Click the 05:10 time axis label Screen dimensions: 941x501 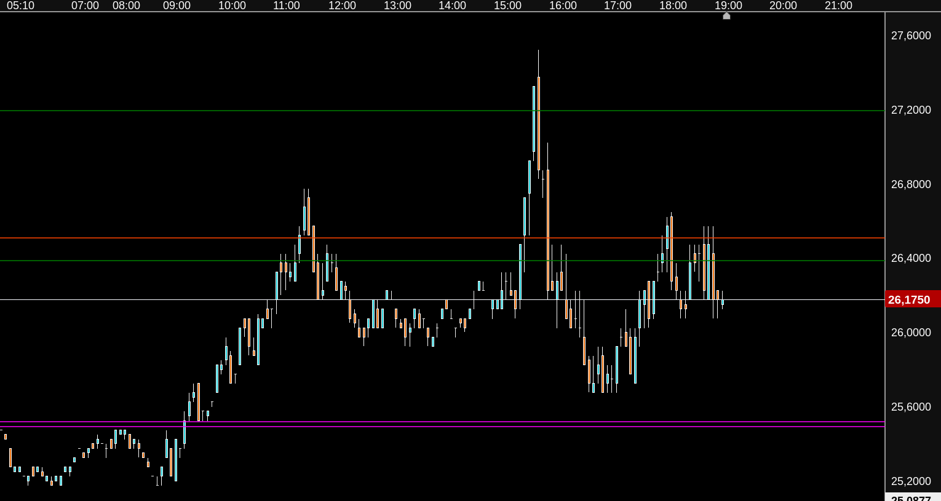click(20, 6)
